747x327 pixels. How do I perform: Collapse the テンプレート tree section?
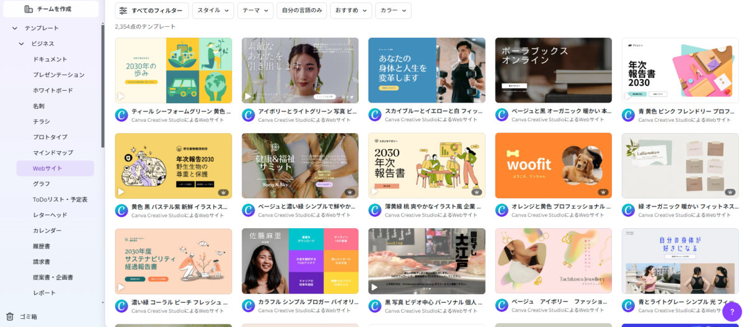click(14, 28)
